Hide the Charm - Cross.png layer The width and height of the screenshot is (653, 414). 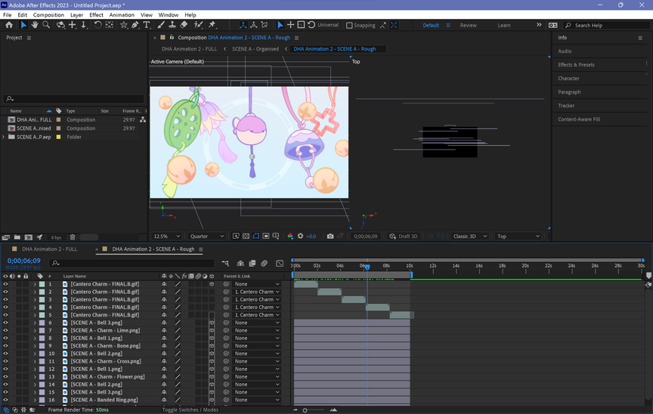pos(5,361)
